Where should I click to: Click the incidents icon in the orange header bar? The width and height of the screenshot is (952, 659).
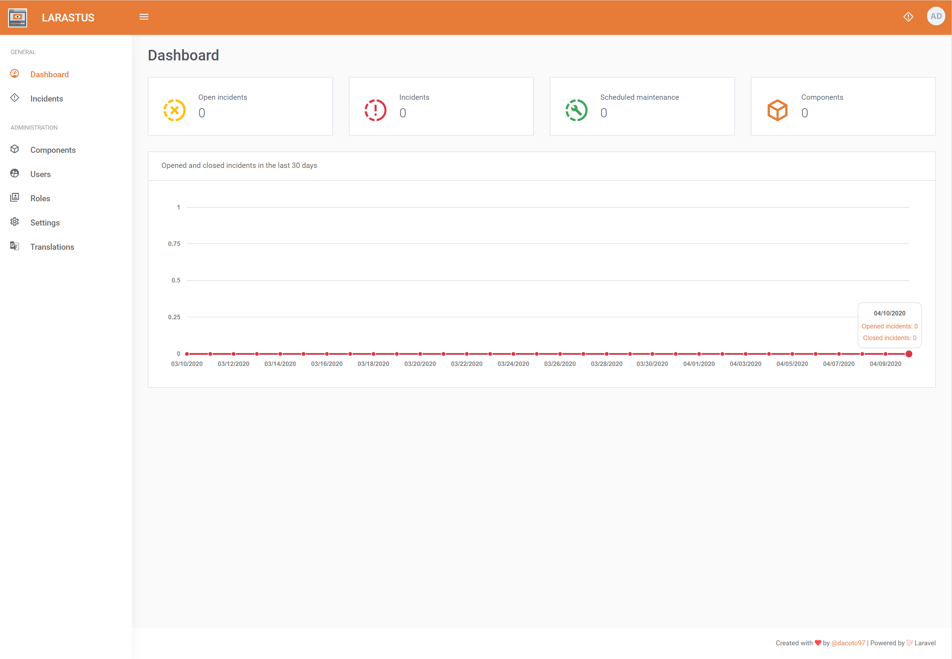point(908,17)
